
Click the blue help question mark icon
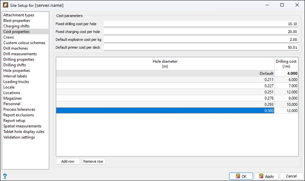(5, 176)
